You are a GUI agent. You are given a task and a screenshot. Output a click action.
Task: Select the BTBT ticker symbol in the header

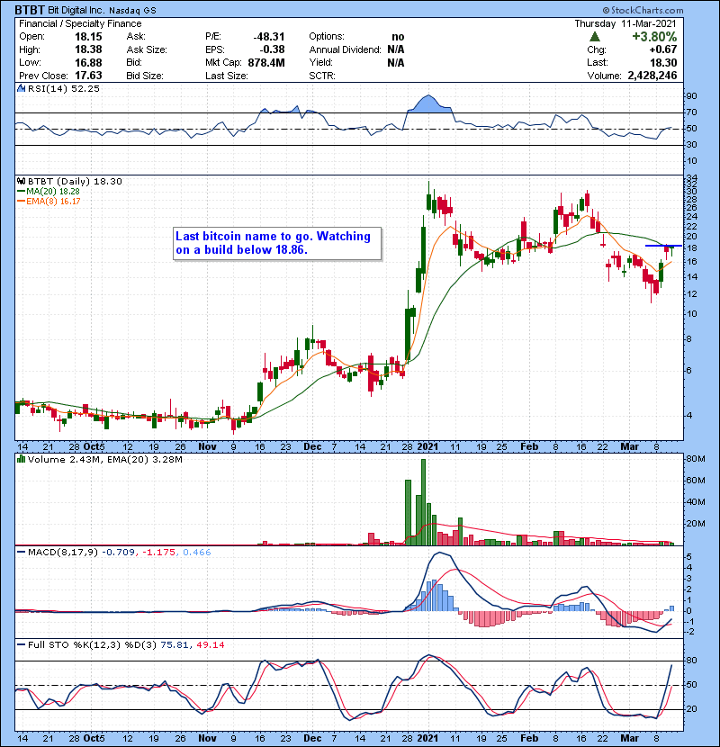tap(30, 10)
